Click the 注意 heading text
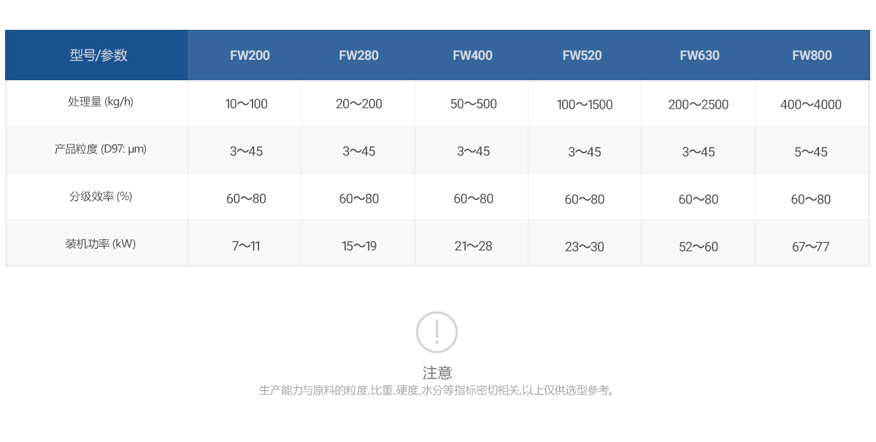876x442 pixels. click(437, 373)
